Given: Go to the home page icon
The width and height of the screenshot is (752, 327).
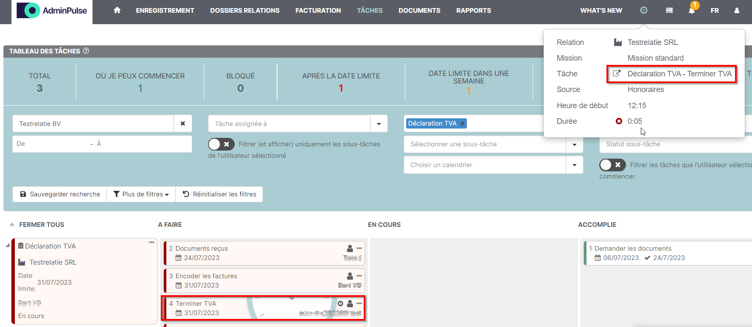Looking at the screenshot, I should tap(117, 10).
